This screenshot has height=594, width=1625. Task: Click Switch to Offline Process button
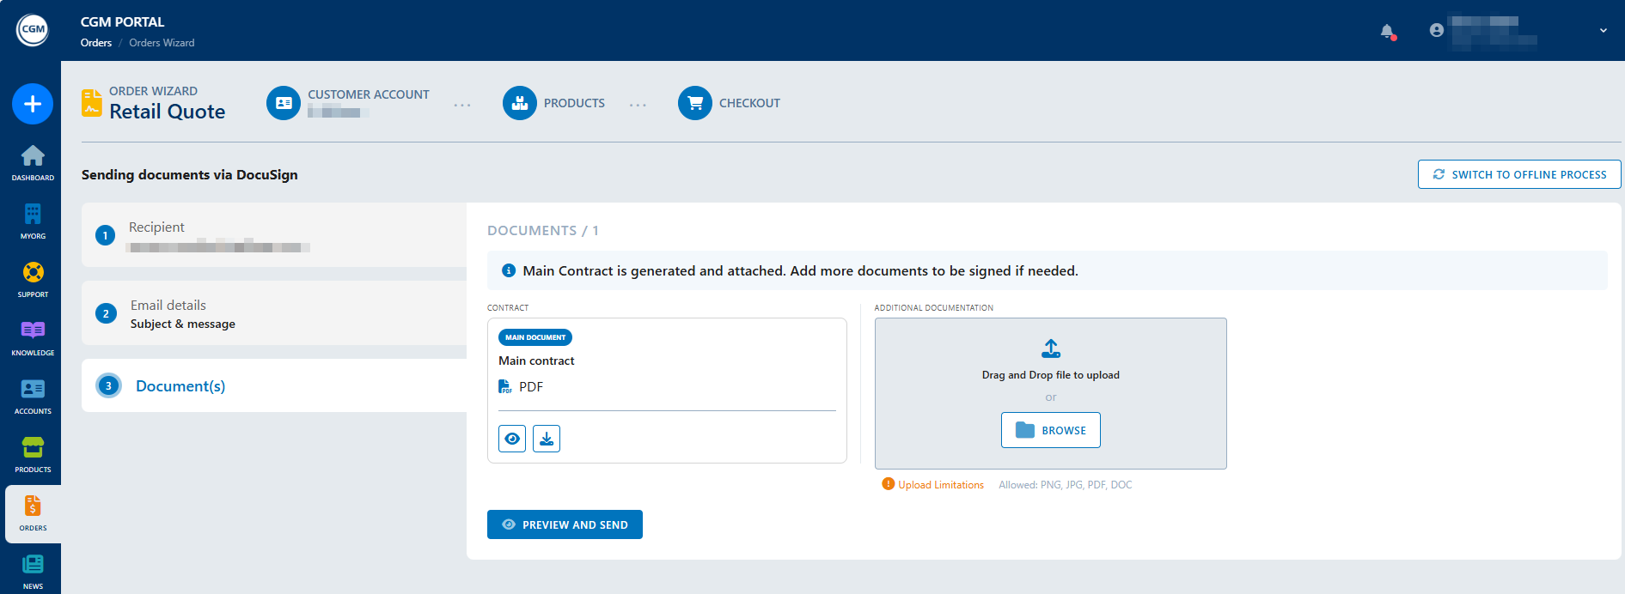coord(1519,174)
